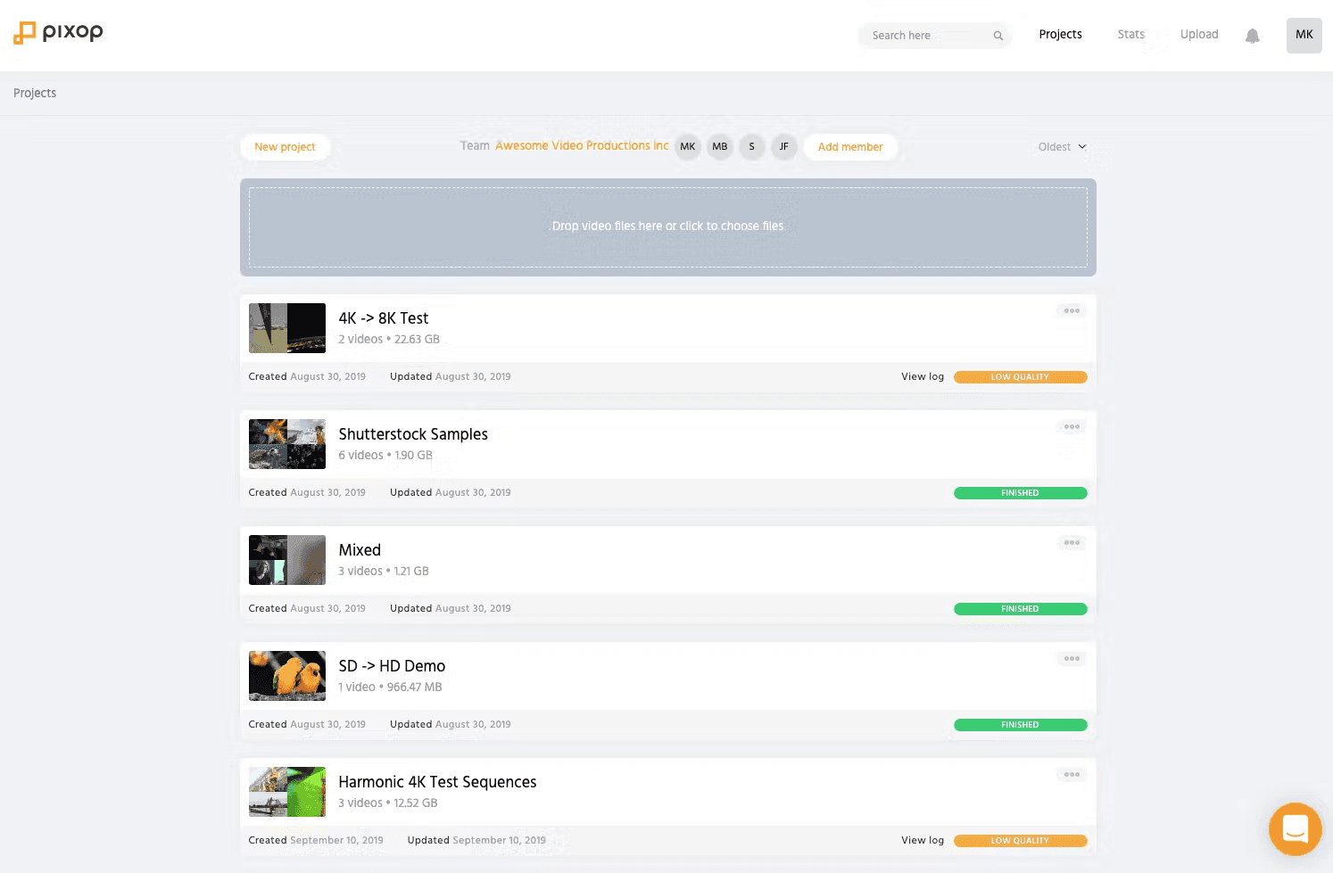The width and height of the screenshot is (1333, 873).
Task: Open the chat support bubble
Action: (1296, 829)
